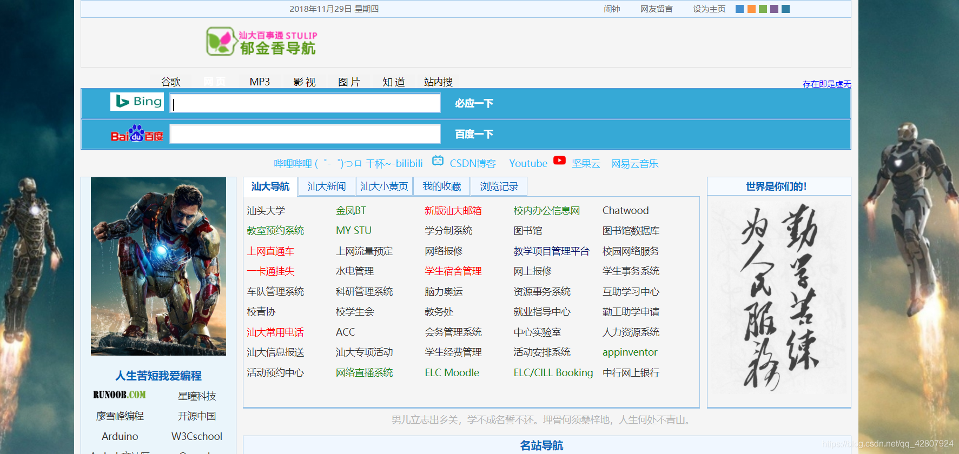The width and height of the screenshot is (959, 454).
Task: Open the CSDN博客 link
Action: [473, 163]
